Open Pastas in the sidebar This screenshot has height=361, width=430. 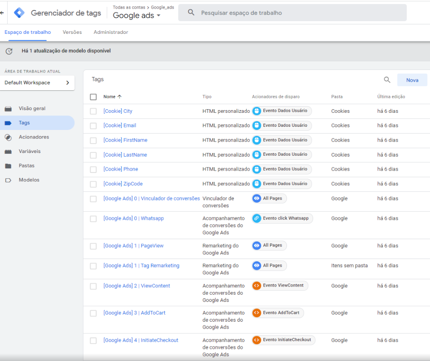click(26, 166)
